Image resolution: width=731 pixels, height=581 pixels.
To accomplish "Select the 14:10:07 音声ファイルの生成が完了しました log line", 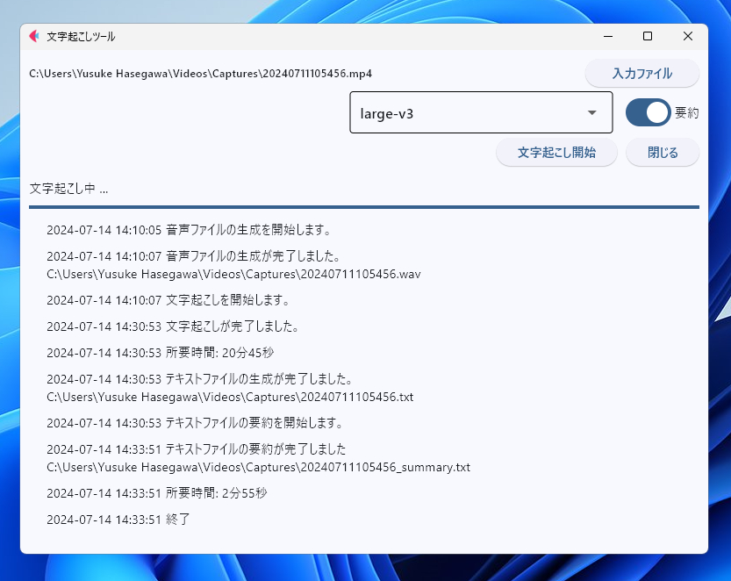I will click(x=195, y=256).
